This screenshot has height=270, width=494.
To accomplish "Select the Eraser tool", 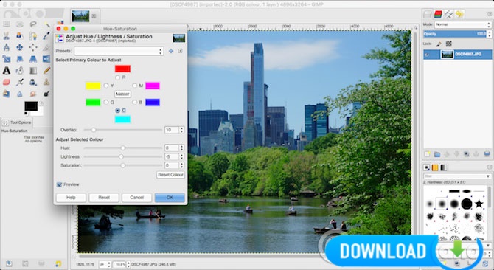I will [x=7, y=82].
